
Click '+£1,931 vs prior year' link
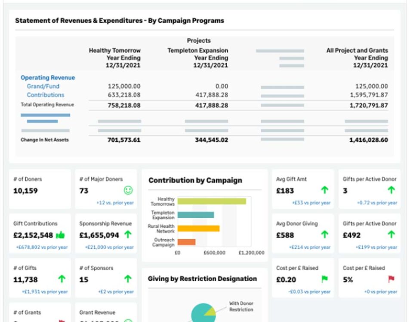tap(45, 292)
